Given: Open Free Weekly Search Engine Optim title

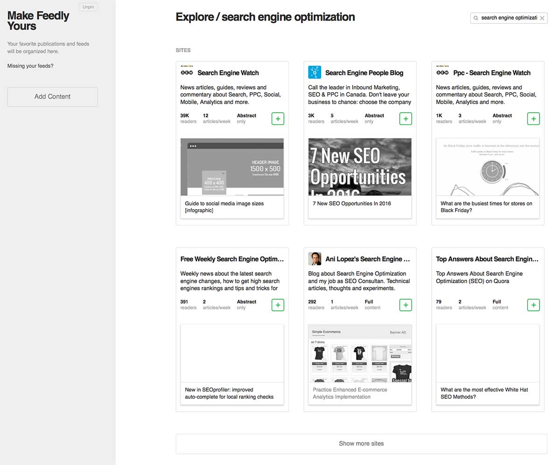Looking at the screenshot, I should [x=232, y=259].
